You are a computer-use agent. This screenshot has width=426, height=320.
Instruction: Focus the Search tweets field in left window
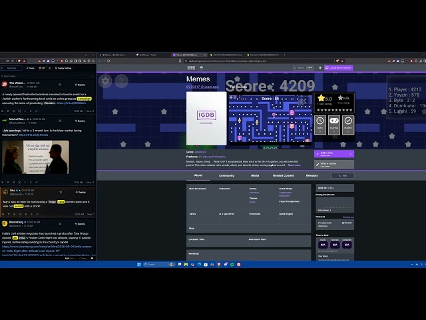point(48,76)
